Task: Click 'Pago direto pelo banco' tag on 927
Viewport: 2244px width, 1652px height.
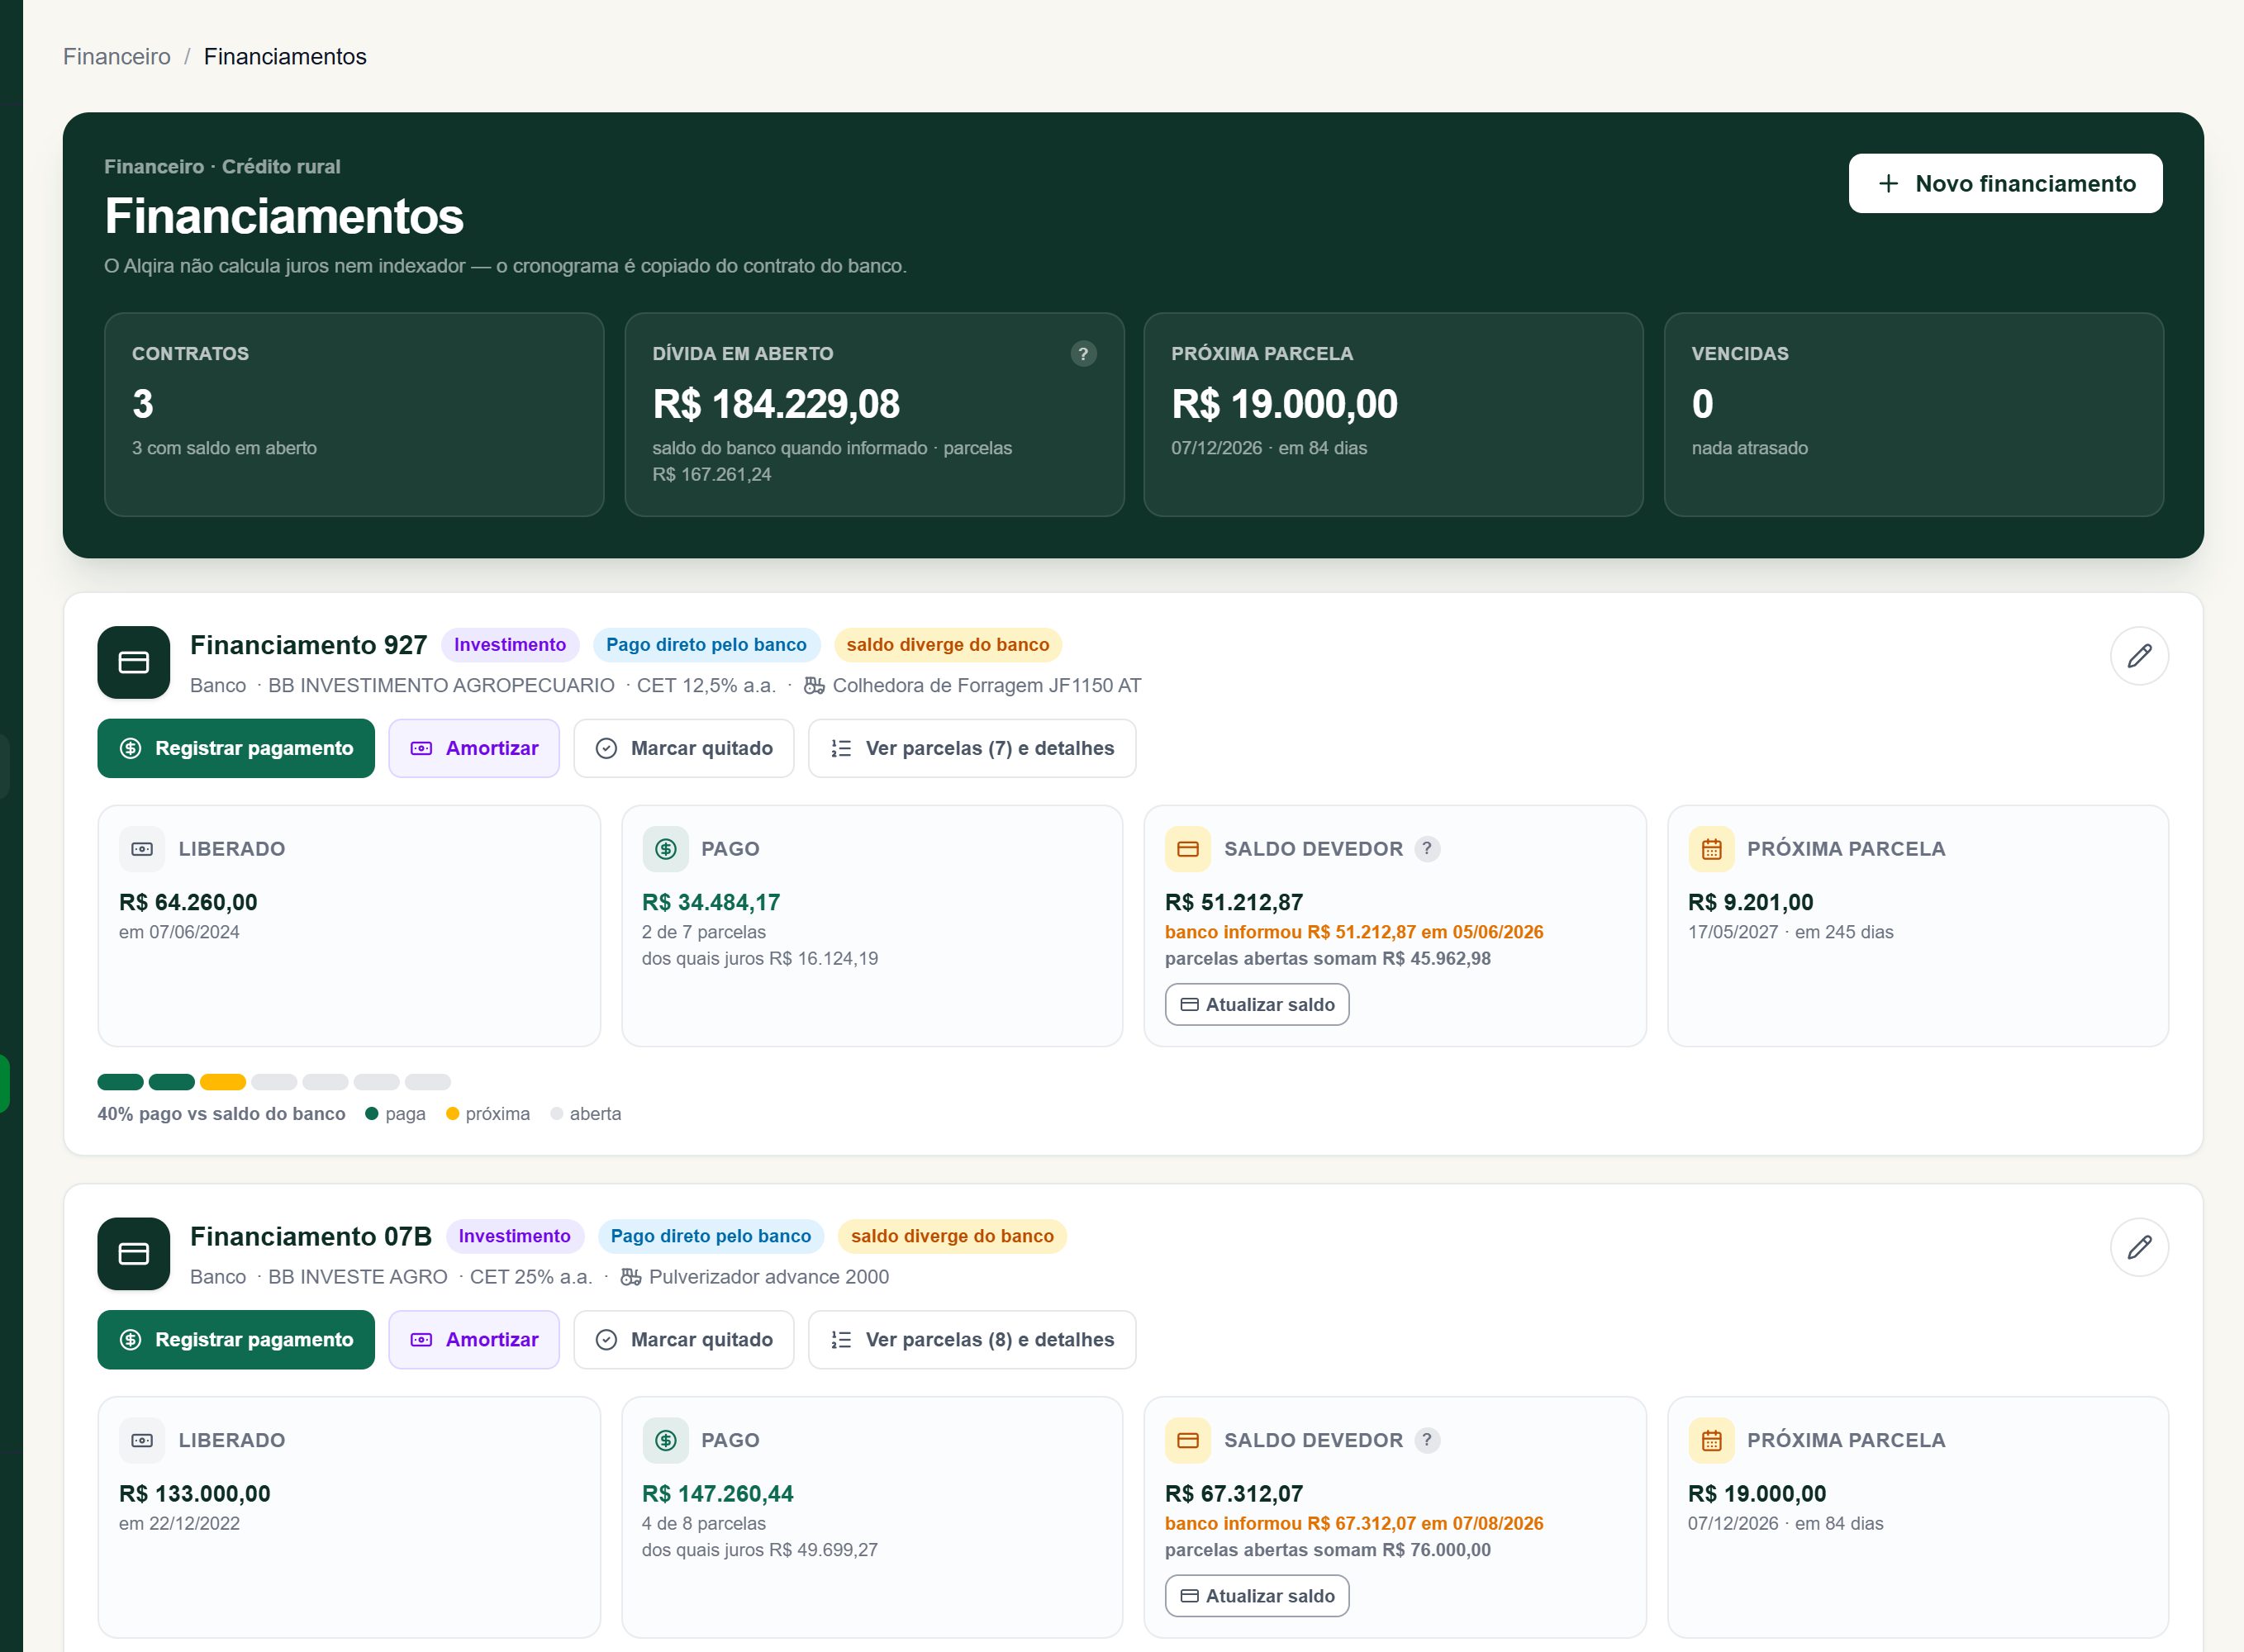Action: pyautogui.click(x=706, y=645)
